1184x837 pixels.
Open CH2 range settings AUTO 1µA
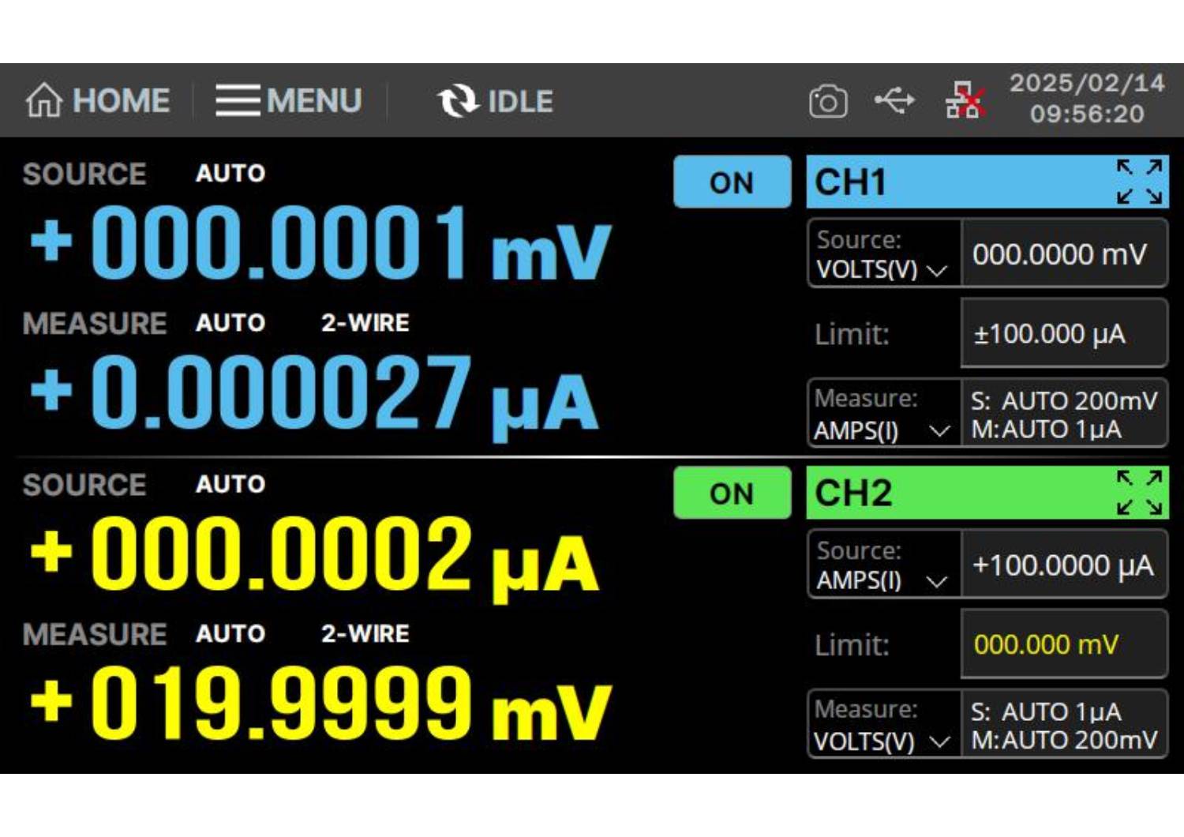tap(1062, 725)
